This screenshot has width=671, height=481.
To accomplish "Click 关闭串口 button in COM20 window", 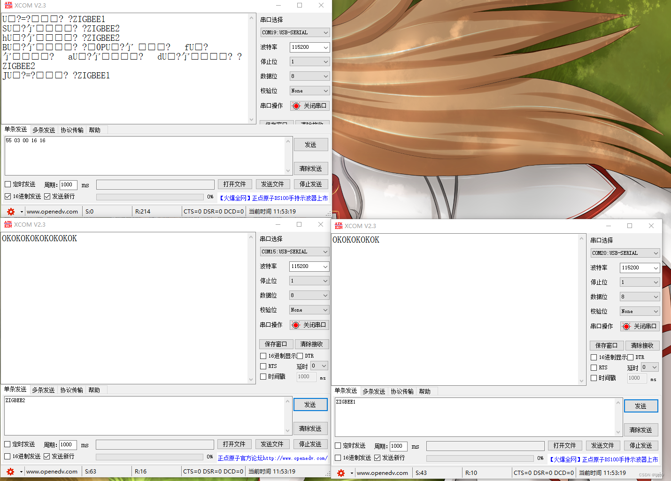I will pos(640,327).
